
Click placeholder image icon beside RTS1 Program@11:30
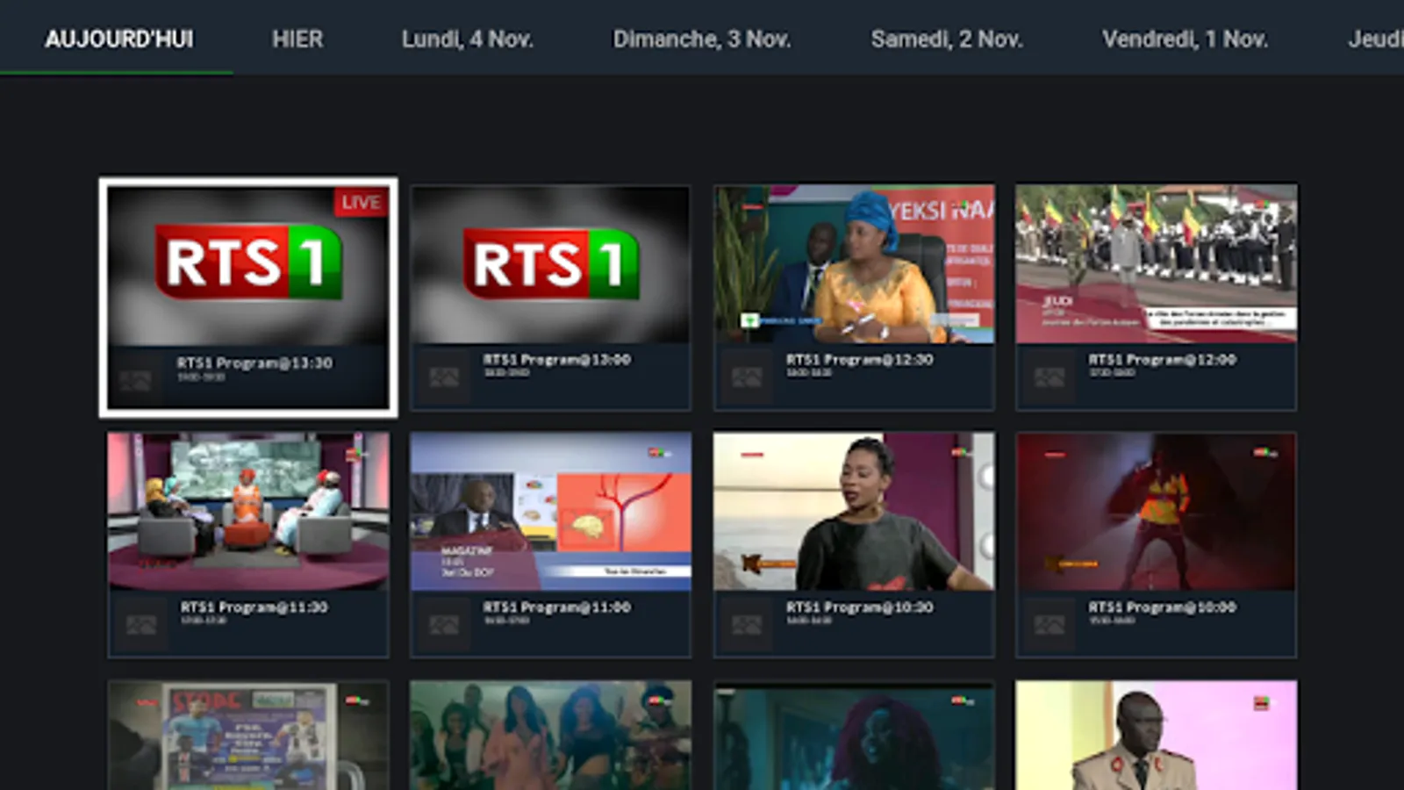(141, 625)
